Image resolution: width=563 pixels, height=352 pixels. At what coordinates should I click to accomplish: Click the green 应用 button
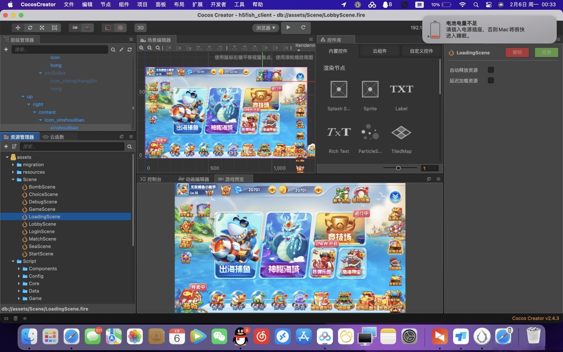click(x=546, y=52)
